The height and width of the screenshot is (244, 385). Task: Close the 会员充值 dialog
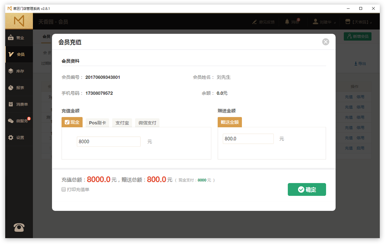(325, 42)
